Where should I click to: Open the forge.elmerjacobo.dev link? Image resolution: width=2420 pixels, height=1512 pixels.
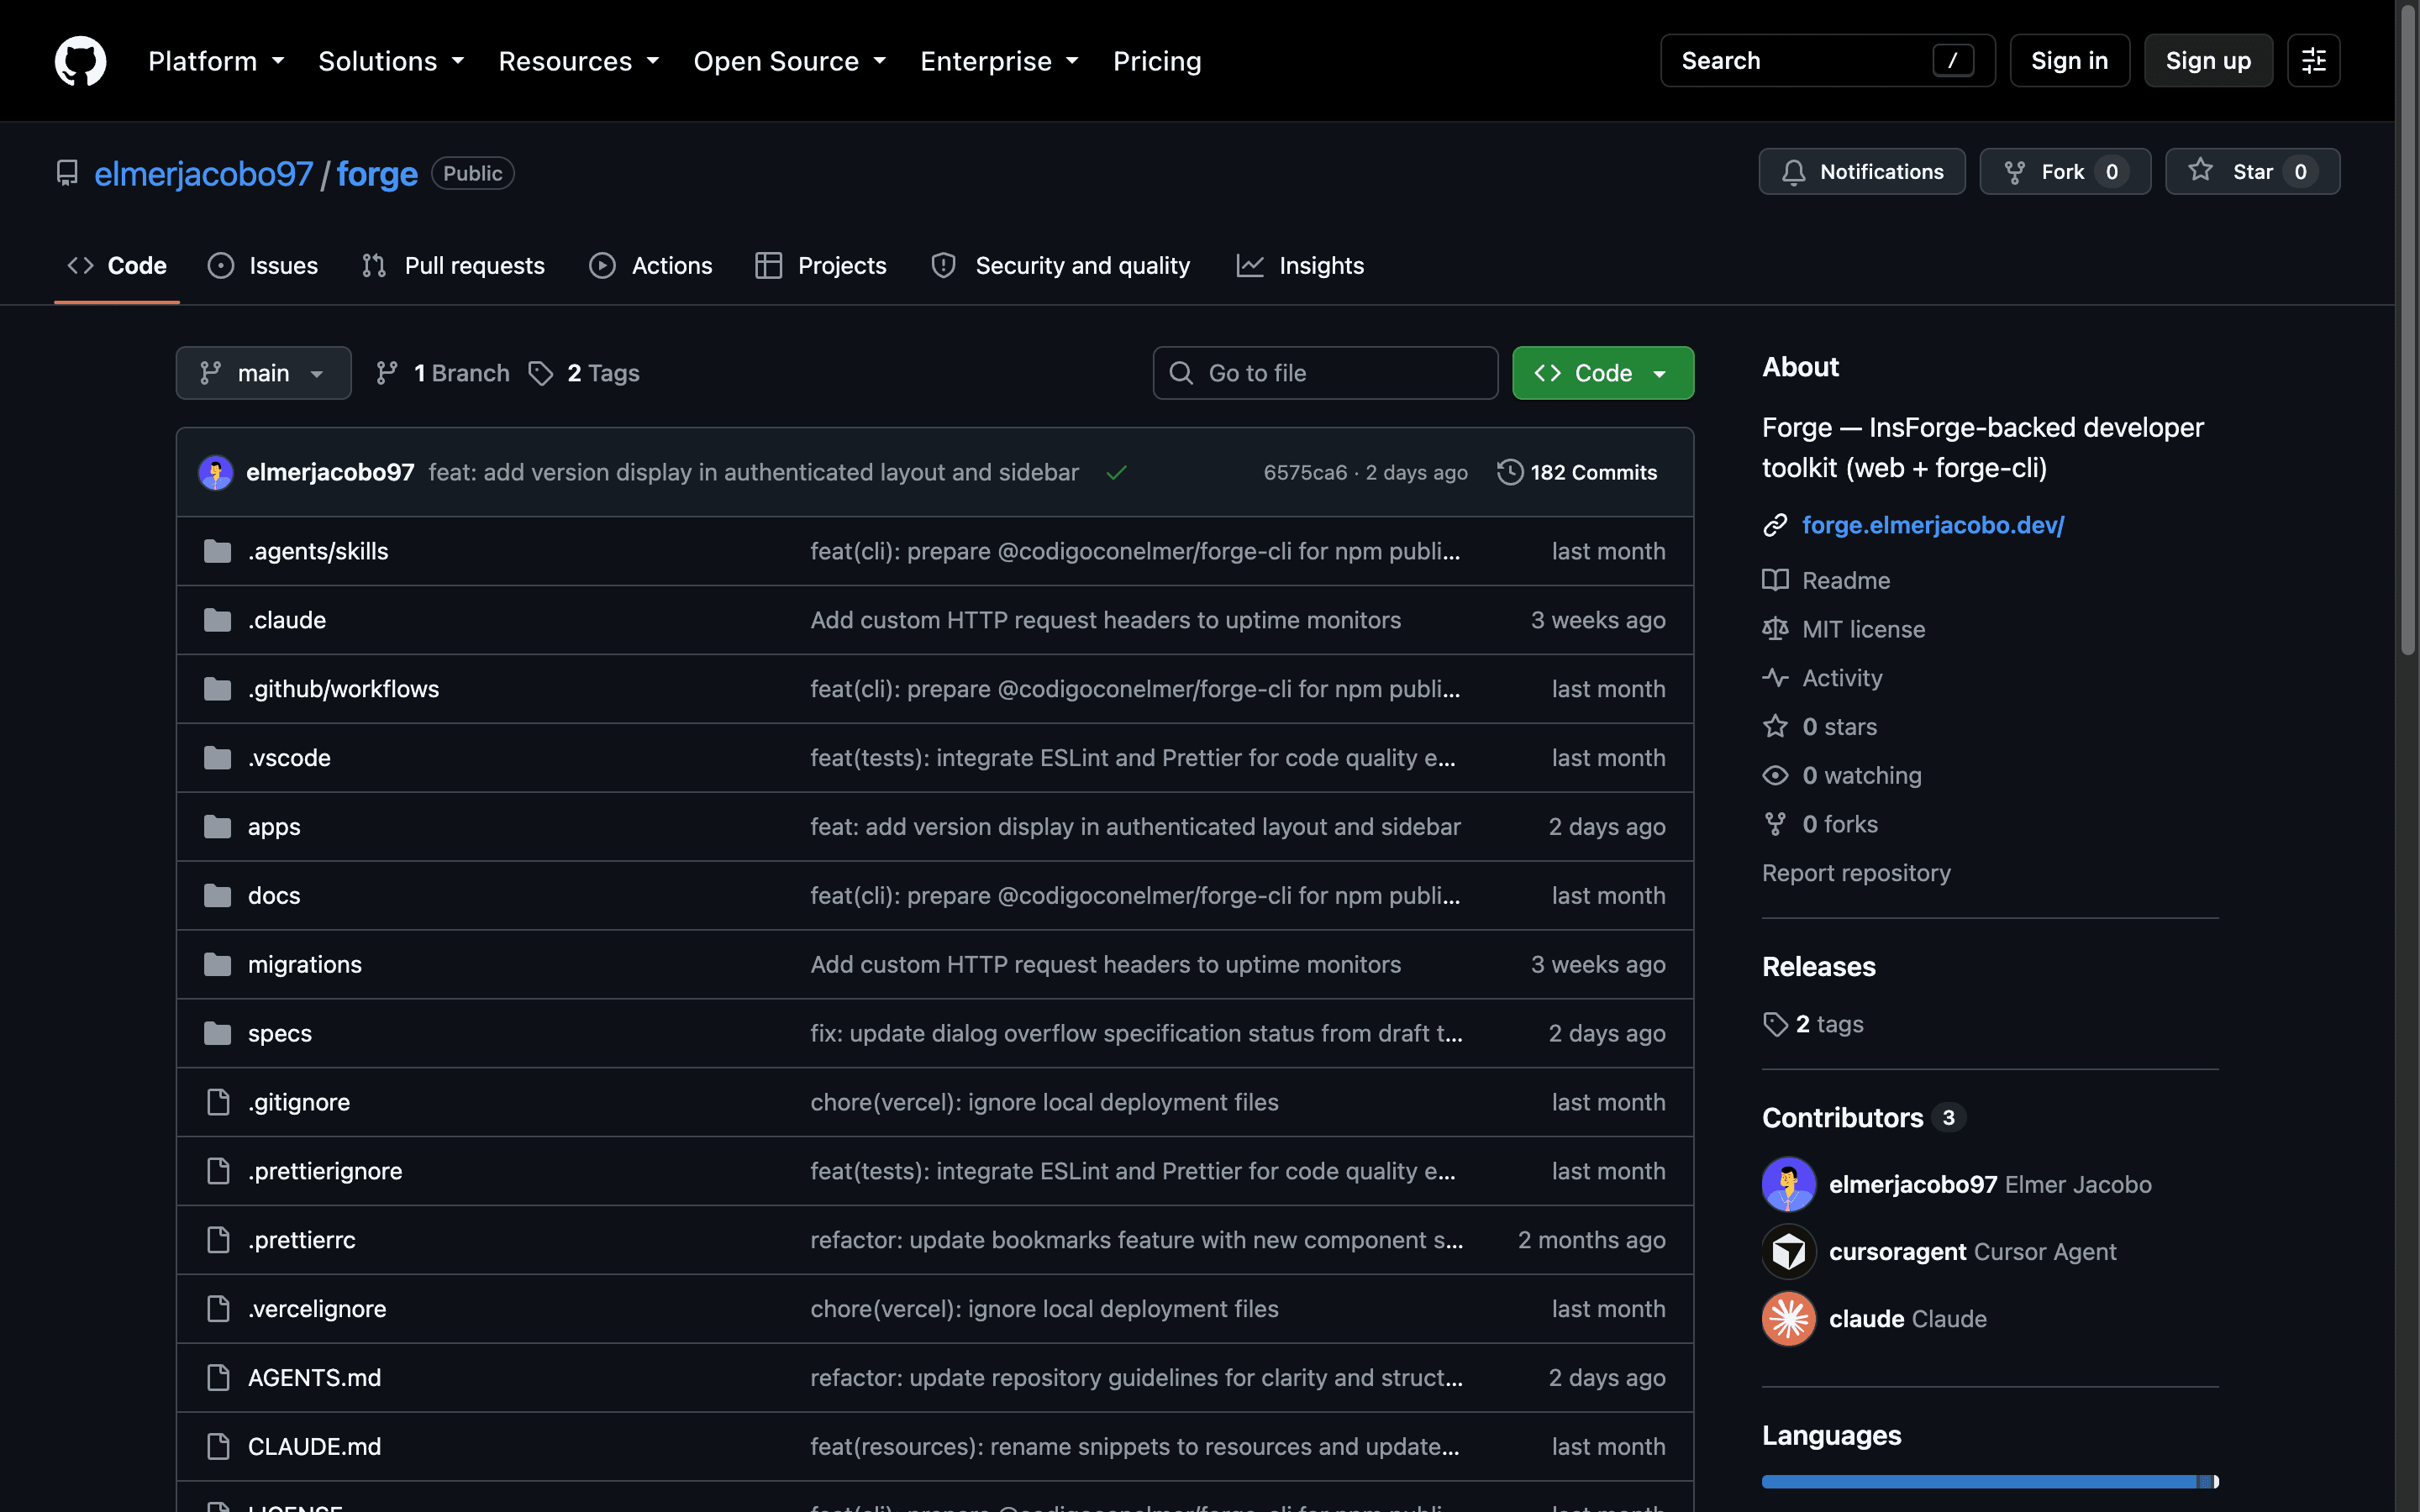(x=1932, y=525)
